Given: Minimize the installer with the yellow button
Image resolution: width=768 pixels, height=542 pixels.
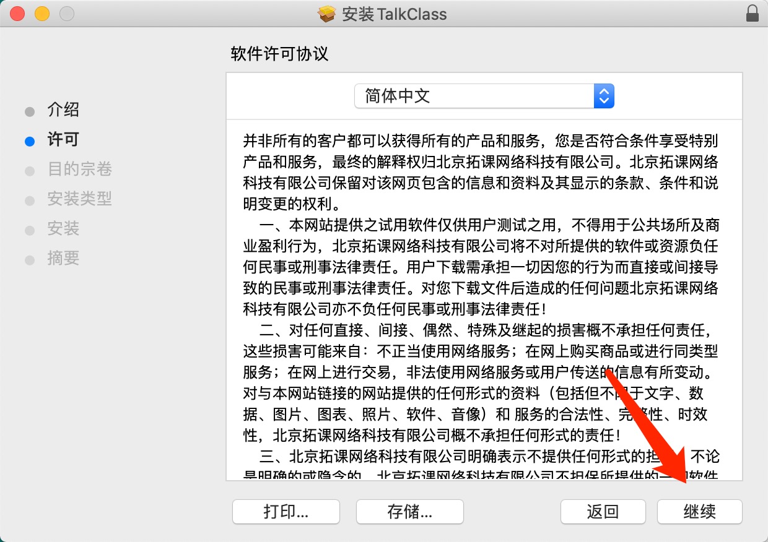Looking at the screenshot, I should tap(41, 14).
